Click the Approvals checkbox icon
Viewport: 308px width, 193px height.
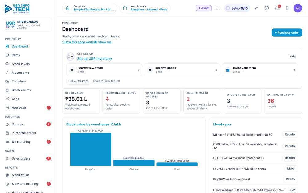(7, 108)
